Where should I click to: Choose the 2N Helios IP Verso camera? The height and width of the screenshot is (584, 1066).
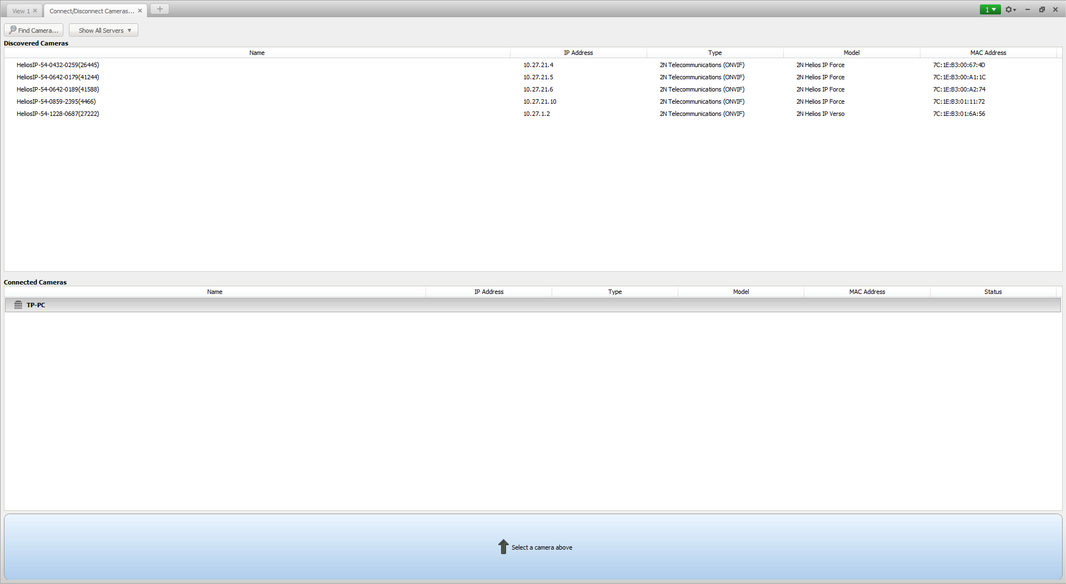coord(820,114)
